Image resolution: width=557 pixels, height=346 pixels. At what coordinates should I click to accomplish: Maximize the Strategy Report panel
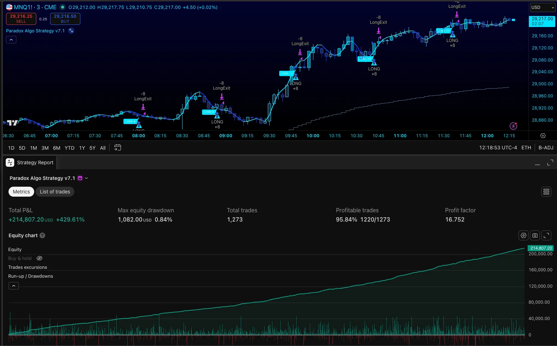tap(550, 163)
